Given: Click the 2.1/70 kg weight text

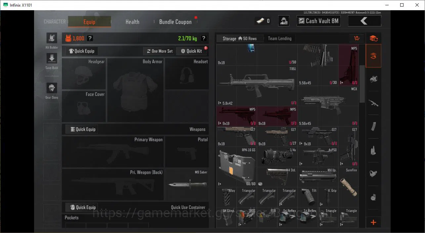Looking at the screenshot, I should tap(188, 38).
